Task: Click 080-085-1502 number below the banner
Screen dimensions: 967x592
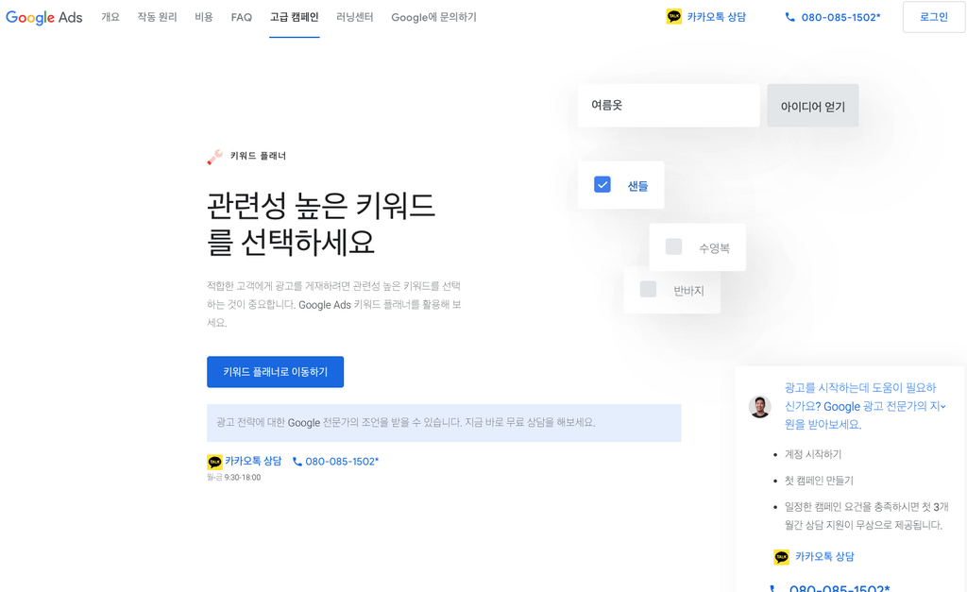Action: [x=342, y=462]
